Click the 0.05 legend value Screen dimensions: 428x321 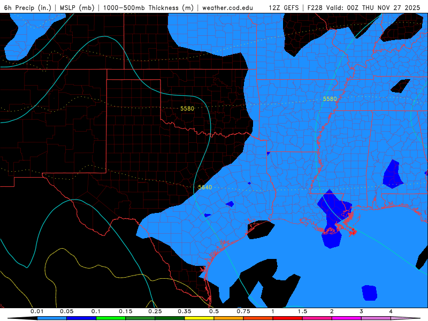pos(66,311)
